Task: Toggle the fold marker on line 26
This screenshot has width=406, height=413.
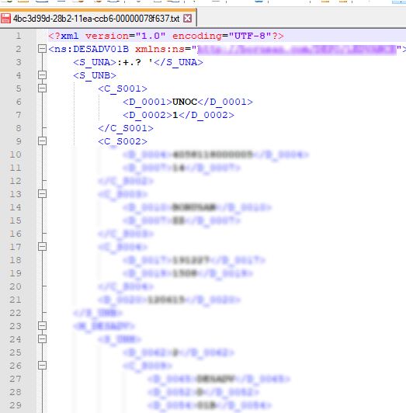Action: [42, 366]
